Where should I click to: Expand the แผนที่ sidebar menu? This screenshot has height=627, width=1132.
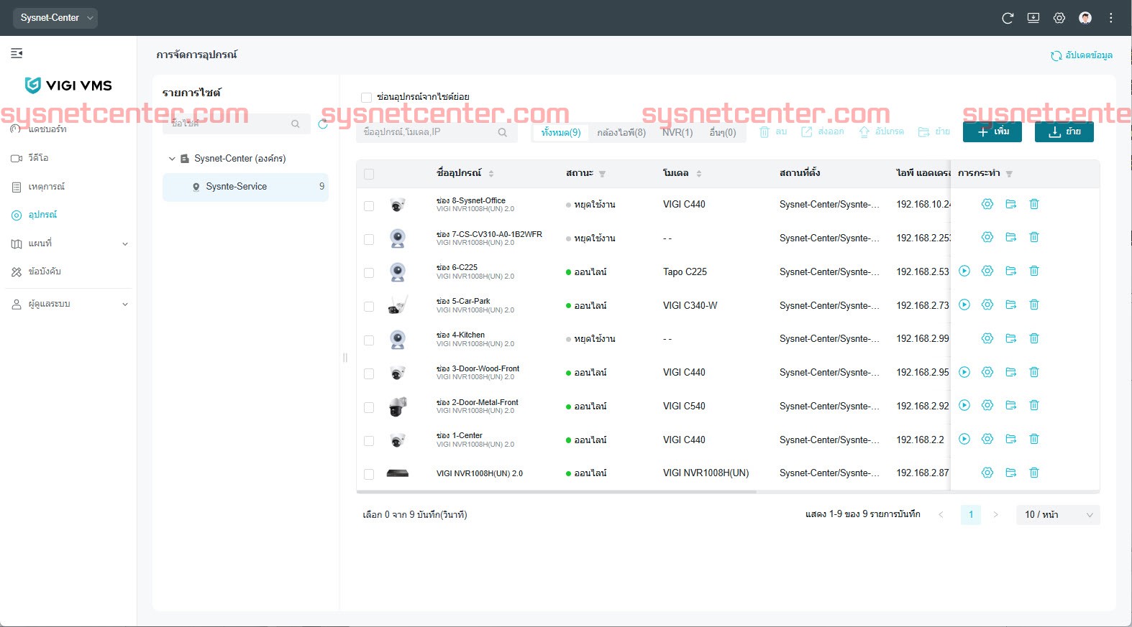(125, 244)
